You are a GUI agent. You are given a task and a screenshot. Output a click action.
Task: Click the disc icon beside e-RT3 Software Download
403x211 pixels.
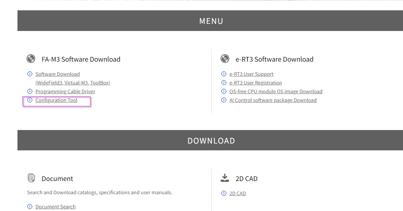tap(225, 59)
